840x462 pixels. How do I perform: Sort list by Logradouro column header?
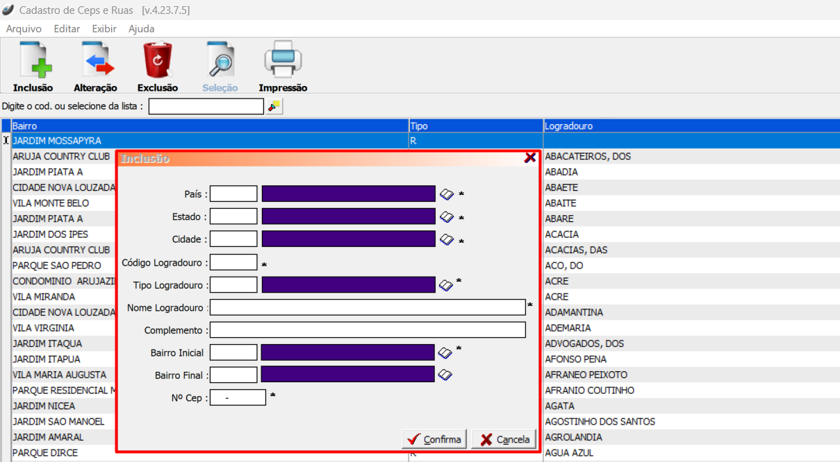click(x=691, y=126)
